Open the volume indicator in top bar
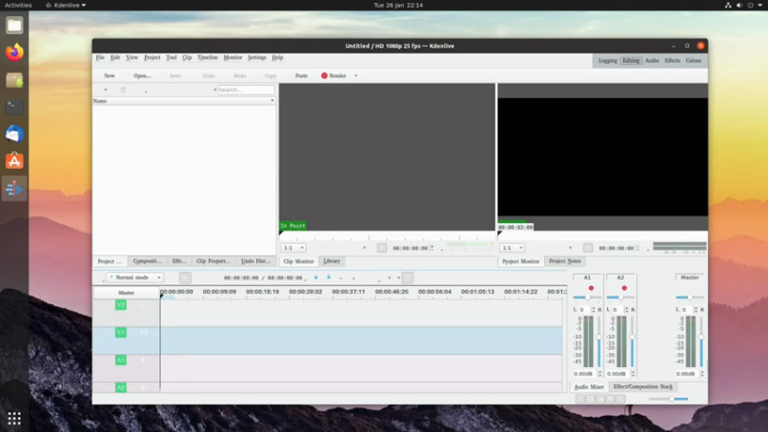This screenshot has height=432, width=768. click(739, 5)
